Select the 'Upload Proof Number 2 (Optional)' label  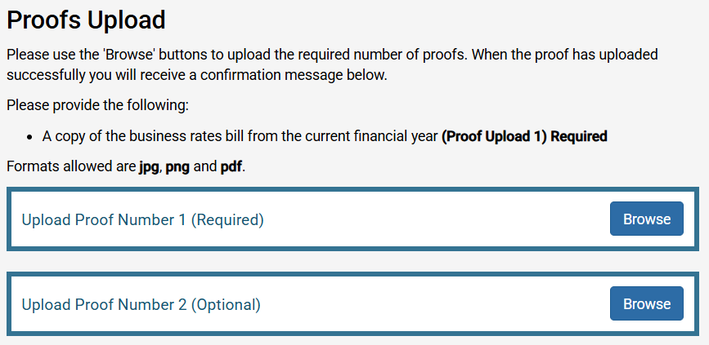pos(141,304)
